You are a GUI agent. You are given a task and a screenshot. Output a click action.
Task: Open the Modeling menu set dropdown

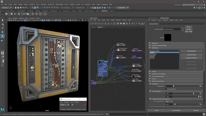click(8, 8)
